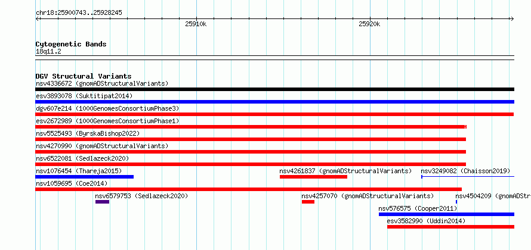Select the 18q11.2 band label
531x250 pixels.
pyautogui.click(x=48, y=52)
